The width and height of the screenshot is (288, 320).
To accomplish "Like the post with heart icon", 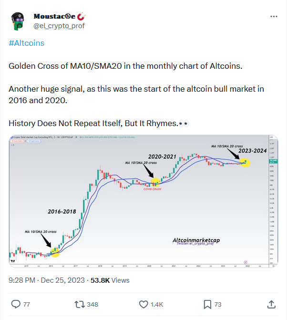I will 144,304.
